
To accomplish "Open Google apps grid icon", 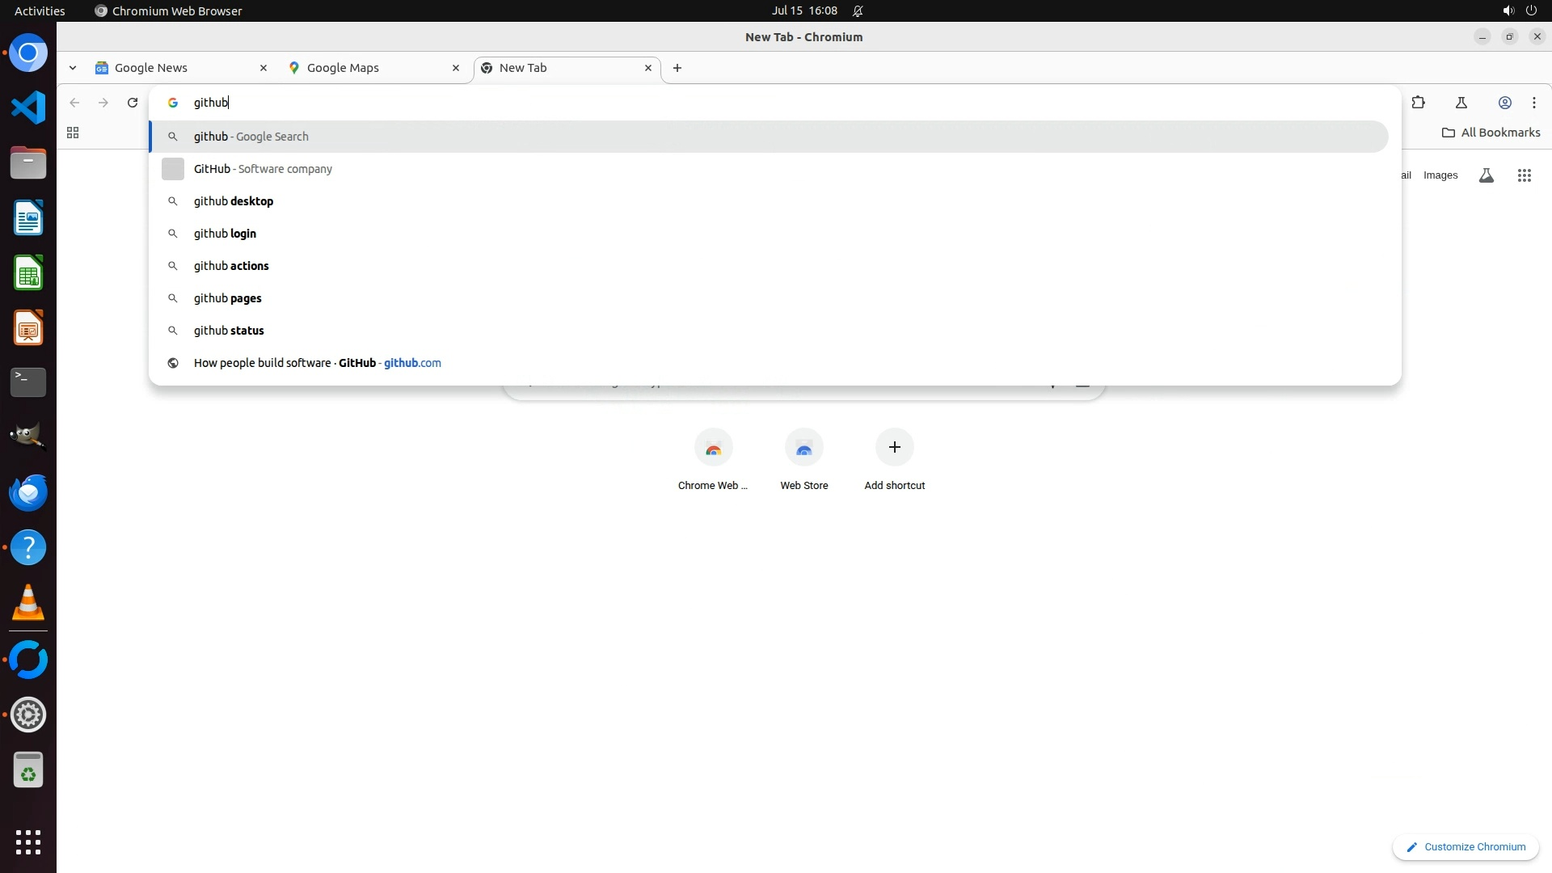I will (1524, 175).
